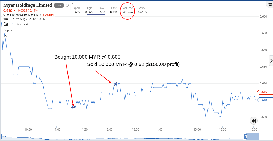Click the -0.0025 (-0.41%) change text
The image size is (273, 141).
click(28, 11)
